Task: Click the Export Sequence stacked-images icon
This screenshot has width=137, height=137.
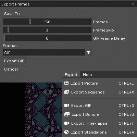Action: (66, 92)
